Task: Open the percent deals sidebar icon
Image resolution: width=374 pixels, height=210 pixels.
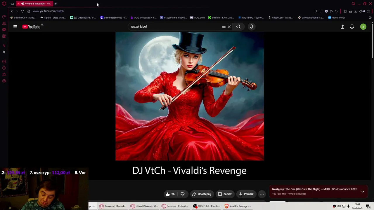Action: [x=4, y=45]
